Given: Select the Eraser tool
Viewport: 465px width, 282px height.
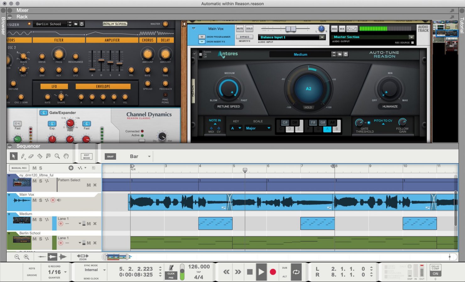Looking at the screenshot, I should click(x=31, y=156).
